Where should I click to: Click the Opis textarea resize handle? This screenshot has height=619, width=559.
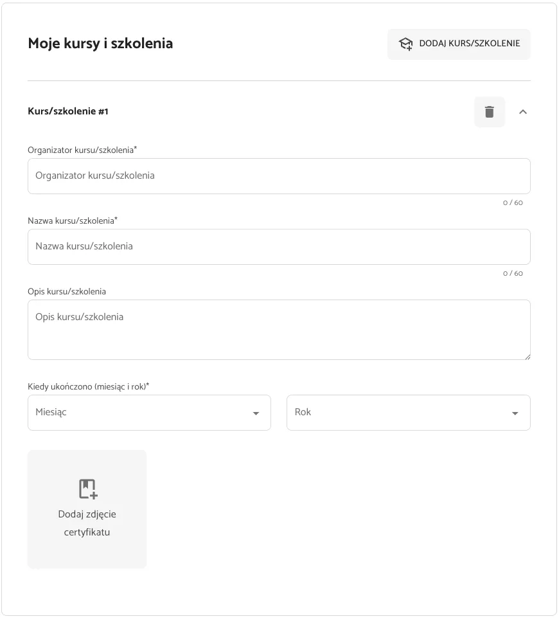click(x=528, y=357)
